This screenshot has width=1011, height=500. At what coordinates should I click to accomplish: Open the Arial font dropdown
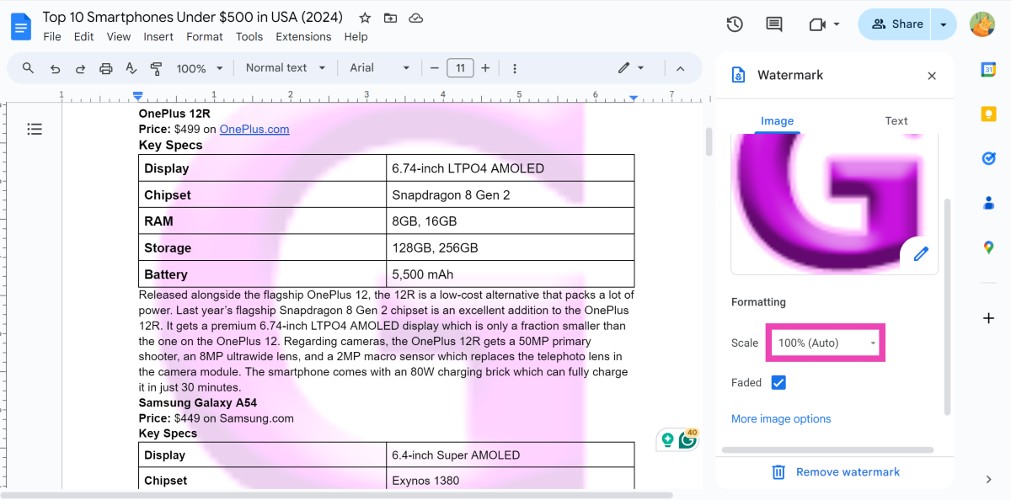(380, 68)
